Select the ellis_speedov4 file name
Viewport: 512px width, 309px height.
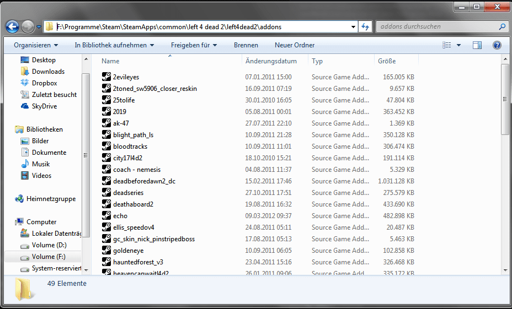[x=134, y=227]
